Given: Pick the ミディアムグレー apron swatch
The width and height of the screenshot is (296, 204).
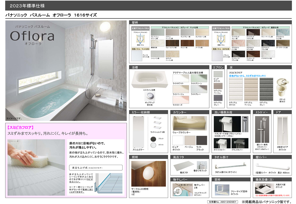Looking at the screenshot, I should 218,98.
